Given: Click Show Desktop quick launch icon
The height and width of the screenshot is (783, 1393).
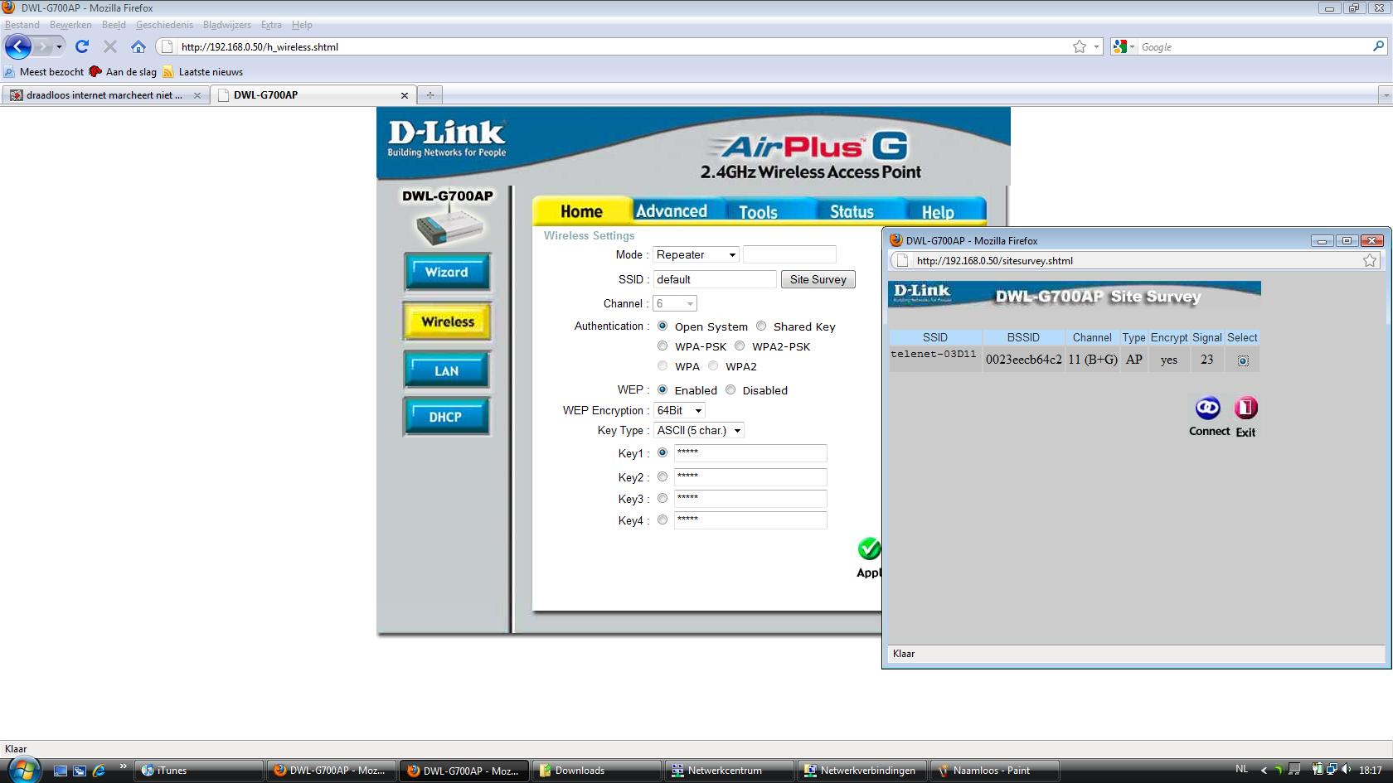Looking at the screenshot, I should [60, 771].
